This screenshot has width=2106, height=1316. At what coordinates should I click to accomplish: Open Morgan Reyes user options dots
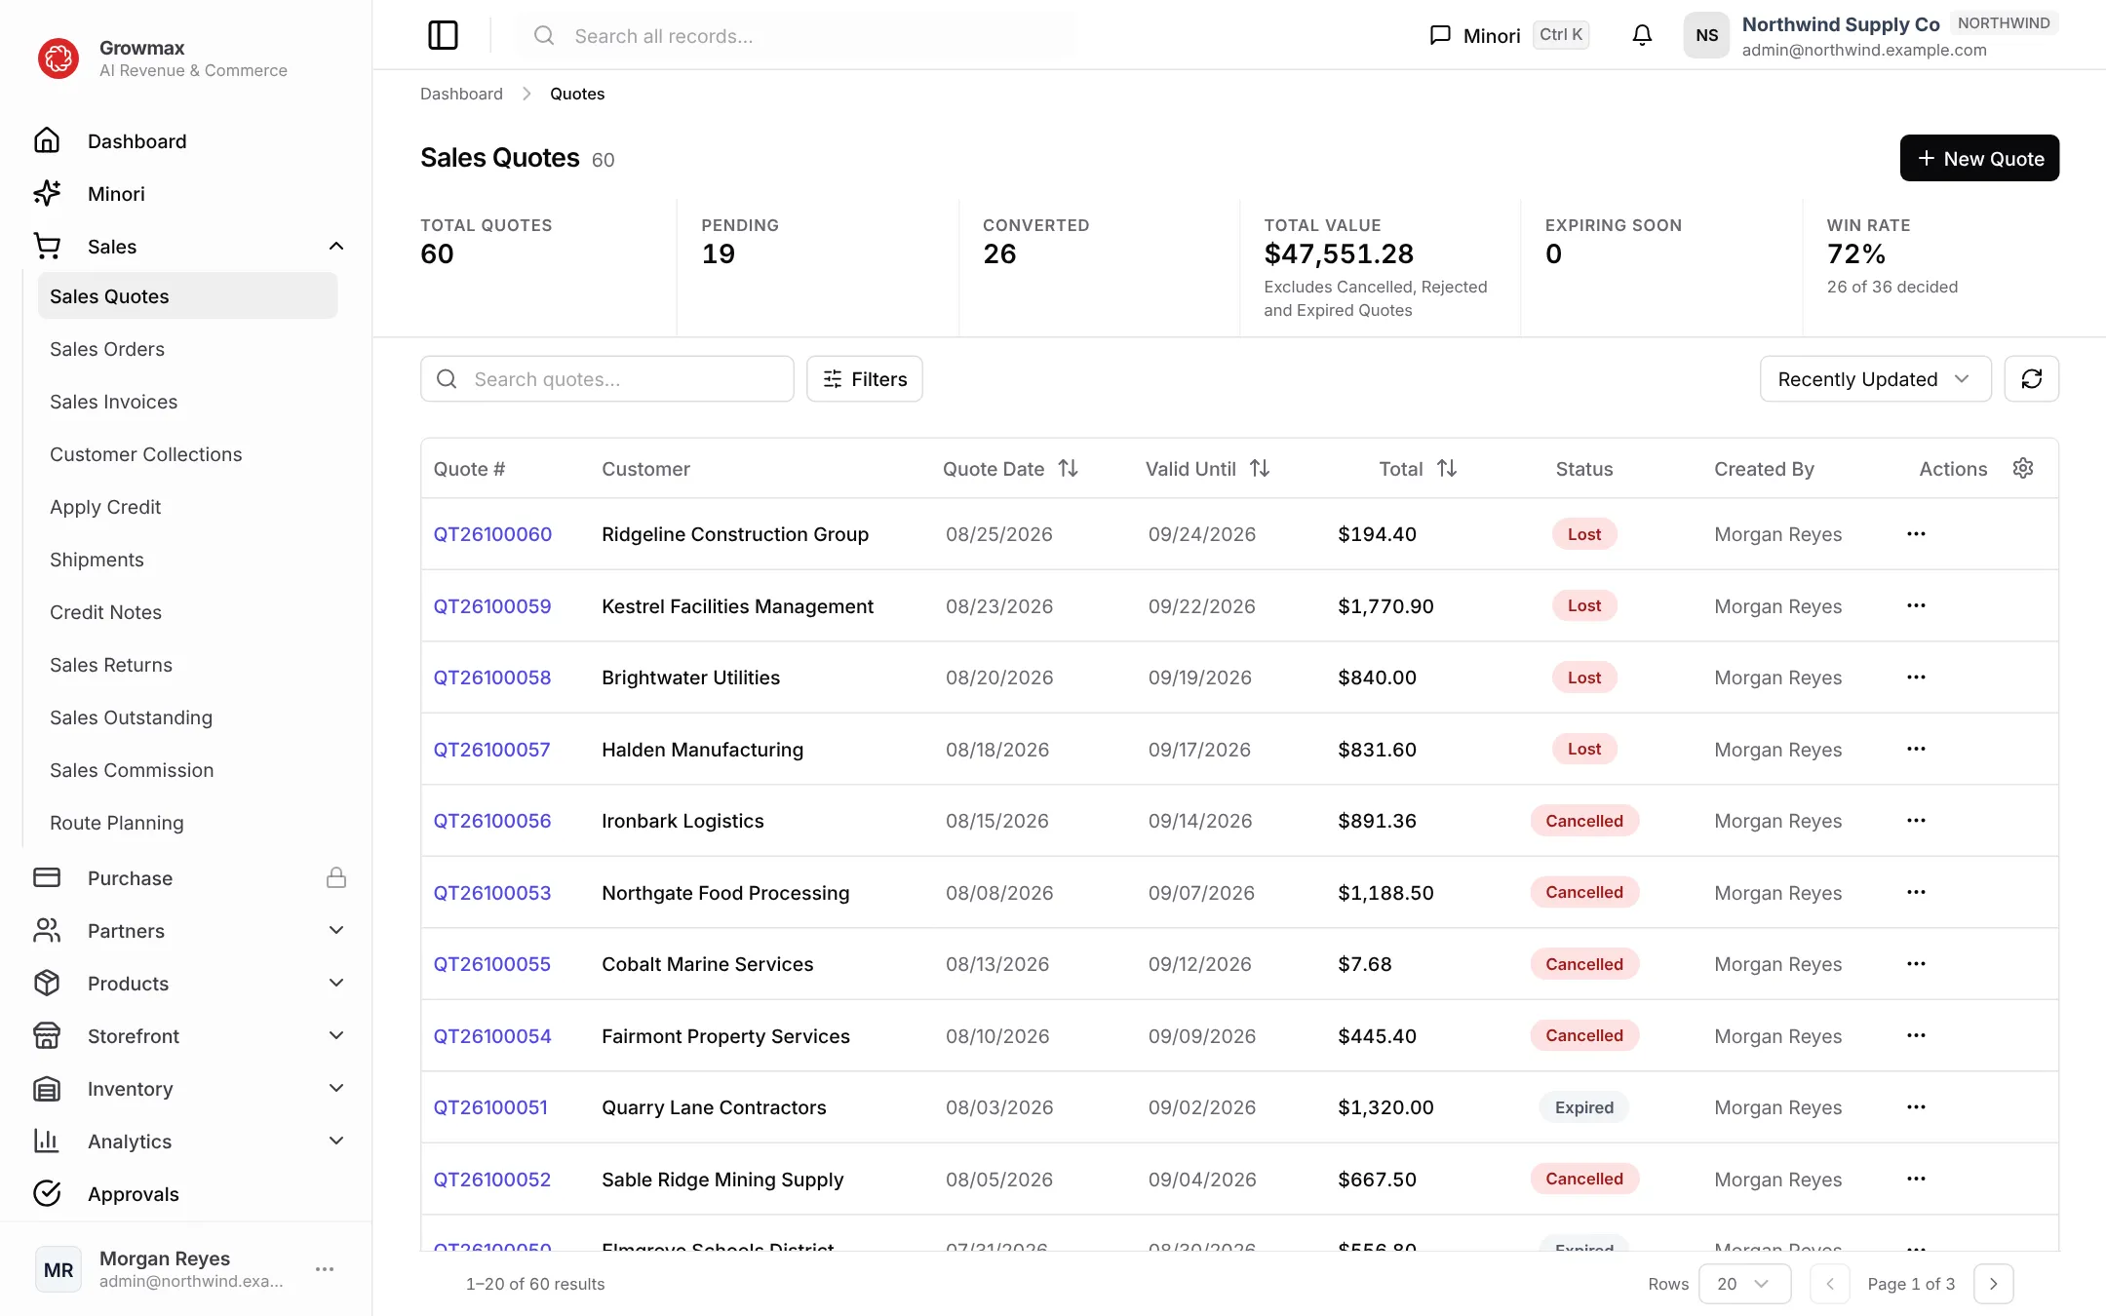click(x=325, y=1269)
